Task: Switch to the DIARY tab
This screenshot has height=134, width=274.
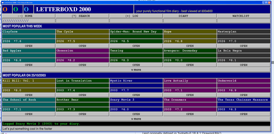Action: [x=190, y=16]
